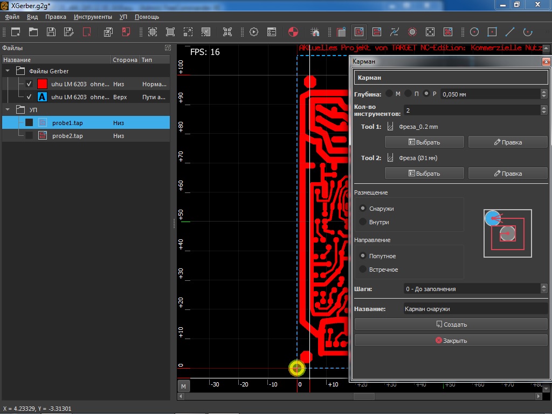The width and height of the screenshot is (552, 414).
Task: Click the red and white origin target icon
Action: pyautogui.click(x=293, y=32)
